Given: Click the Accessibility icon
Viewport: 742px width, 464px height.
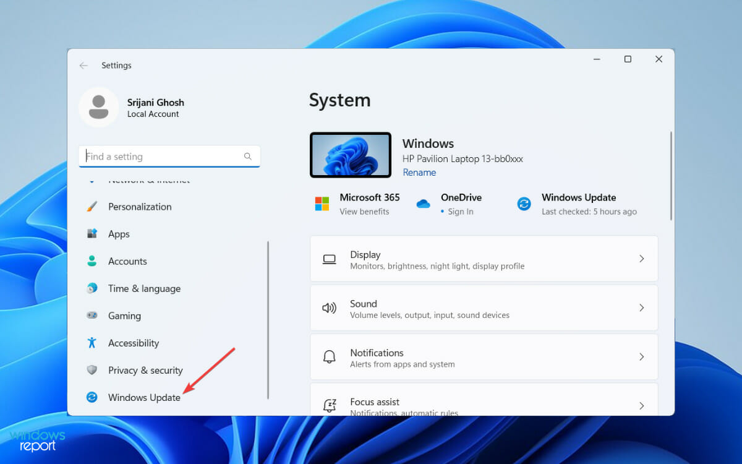Looking at the screenshot, I should (93, 343).
